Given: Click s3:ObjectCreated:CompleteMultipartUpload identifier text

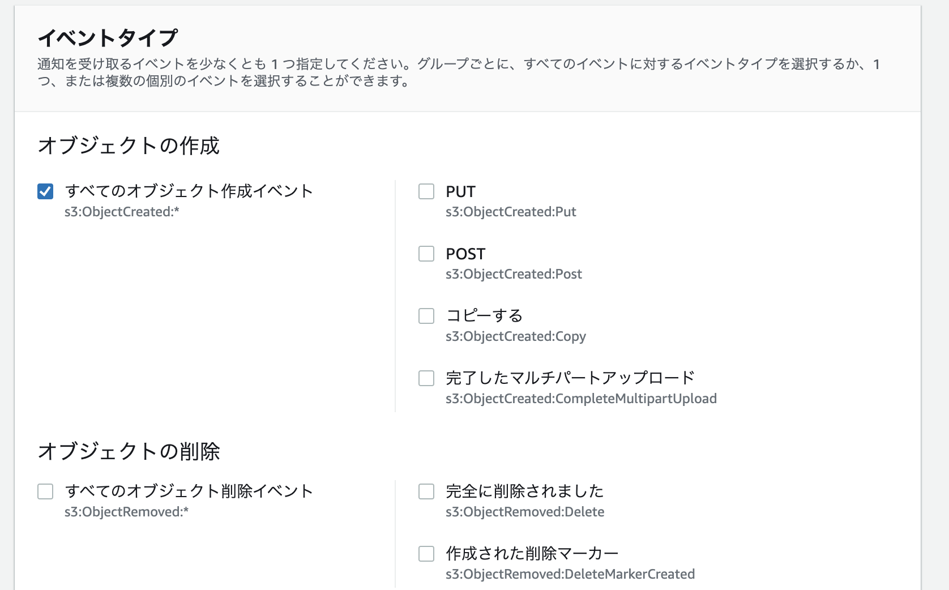Looking at the screenshot, I should point(581,399).
